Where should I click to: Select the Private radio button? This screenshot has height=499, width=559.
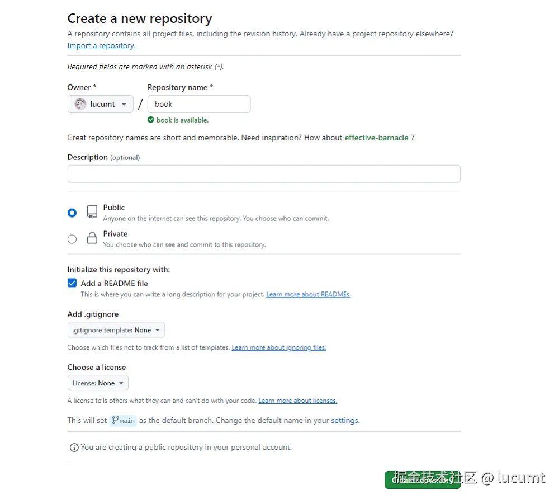click(x=72, y=239)
